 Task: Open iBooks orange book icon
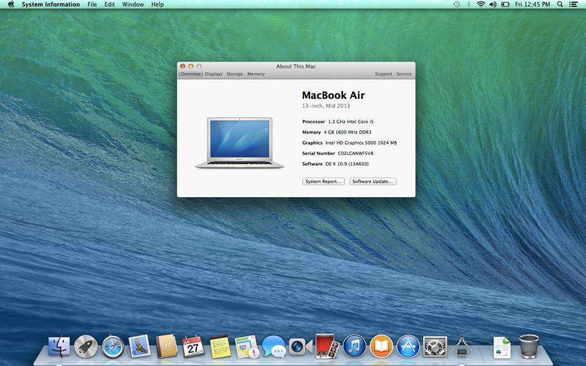[x=381, y=346]
